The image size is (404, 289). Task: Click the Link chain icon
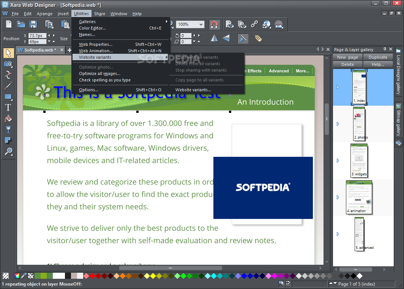click(x=254, y=24)
